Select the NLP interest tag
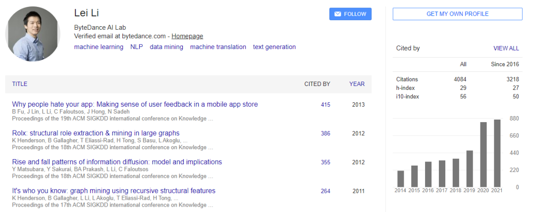This screenshot has height=212, width=535. click(x=136, y=47)
